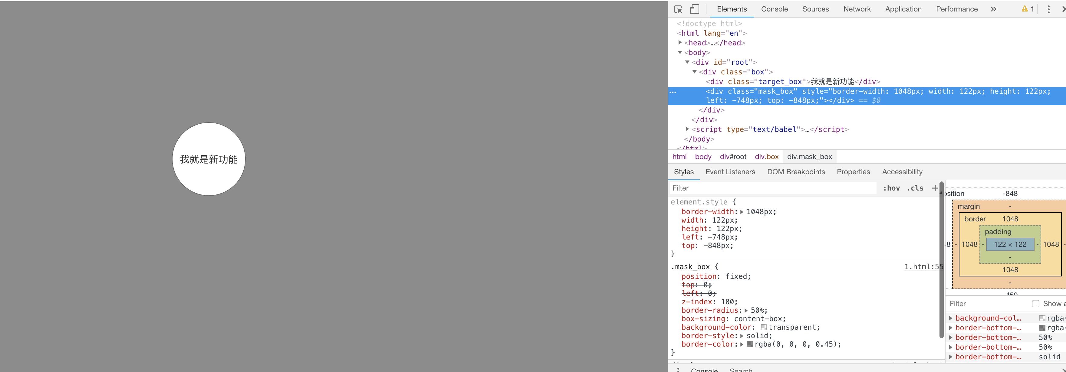
Task: Switch to the Console tab
Action: point(774,9)
